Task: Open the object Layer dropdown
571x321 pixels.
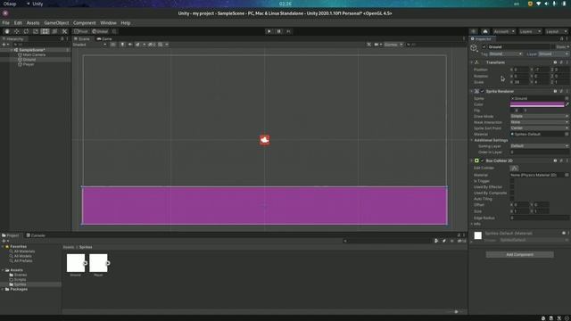Action: (553, 53)
